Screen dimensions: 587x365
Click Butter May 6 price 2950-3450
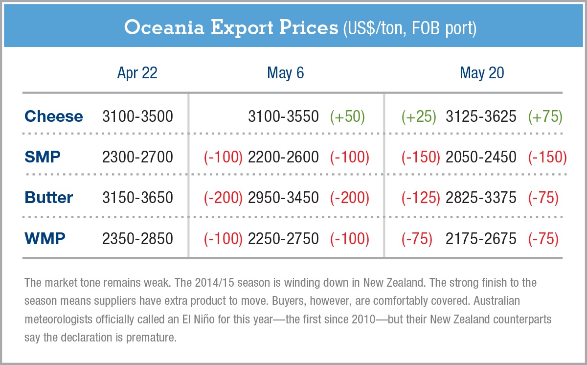tap(283, 198)
